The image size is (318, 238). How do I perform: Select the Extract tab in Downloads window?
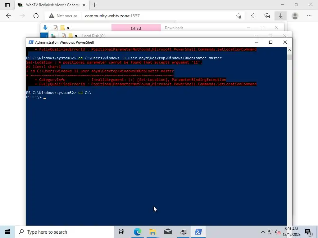click(x=136, y=28)
